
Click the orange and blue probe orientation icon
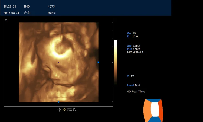point(153,110)
